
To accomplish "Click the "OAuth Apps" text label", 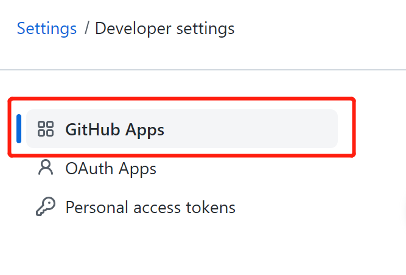I will pos(111,168).
